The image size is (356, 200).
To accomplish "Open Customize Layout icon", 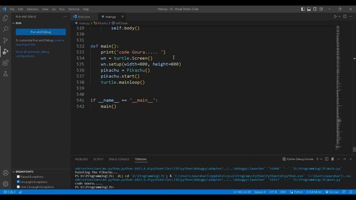I will click(x=321, y=9).
